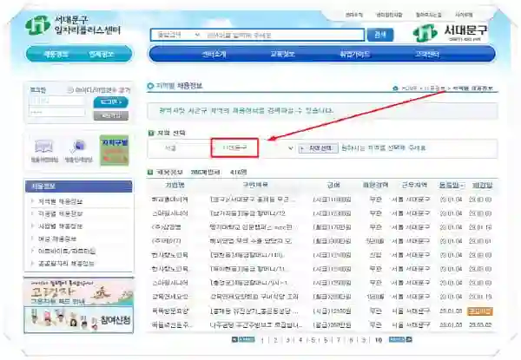Click the 기업명 column header

point(175,185)
